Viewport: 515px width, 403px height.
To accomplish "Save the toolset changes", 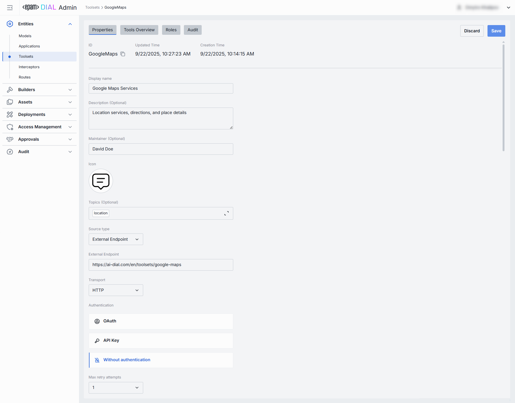I will click(496, 31).
